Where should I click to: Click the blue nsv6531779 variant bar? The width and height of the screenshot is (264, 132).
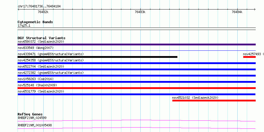tap(136, 94)
